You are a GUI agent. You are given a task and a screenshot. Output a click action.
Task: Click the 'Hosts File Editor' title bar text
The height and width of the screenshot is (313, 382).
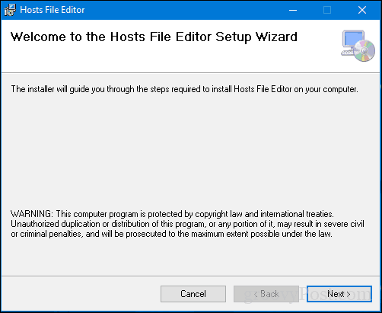tap(53, 10)
